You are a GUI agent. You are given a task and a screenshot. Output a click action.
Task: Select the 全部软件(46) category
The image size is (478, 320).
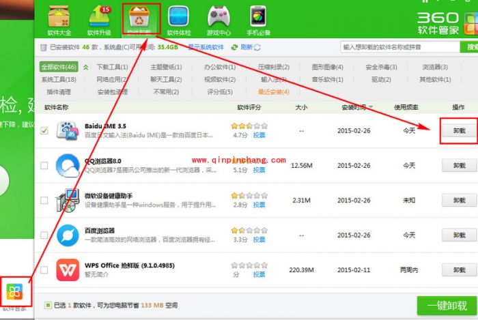(59, 67)
